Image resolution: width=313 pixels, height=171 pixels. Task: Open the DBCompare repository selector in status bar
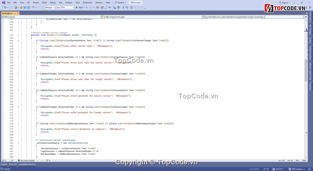pyautogui.click(x=297, y=169)
